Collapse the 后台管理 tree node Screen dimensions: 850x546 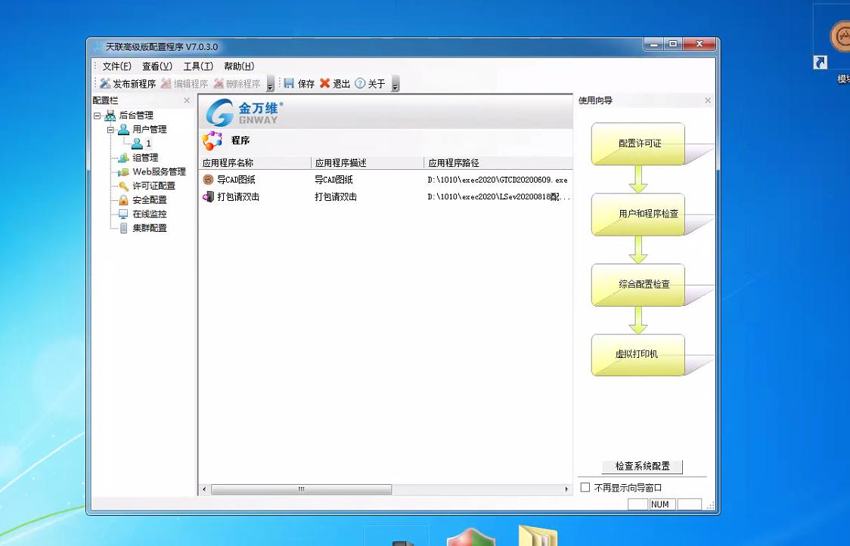[x=98, y=115]
